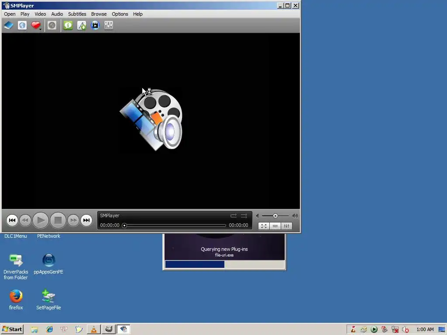
Task: Toggle the shuffle icon in display panel
Action: click(244, 215)
